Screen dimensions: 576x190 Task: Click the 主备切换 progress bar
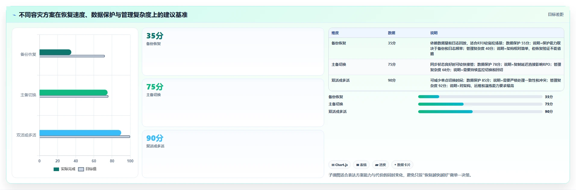pos(480,104)
